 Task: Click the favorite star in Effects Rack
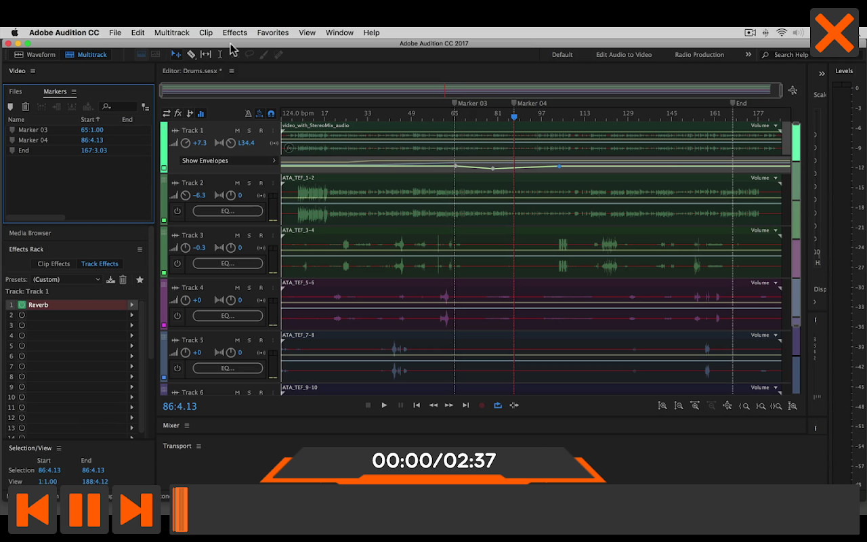click(140, 279)
